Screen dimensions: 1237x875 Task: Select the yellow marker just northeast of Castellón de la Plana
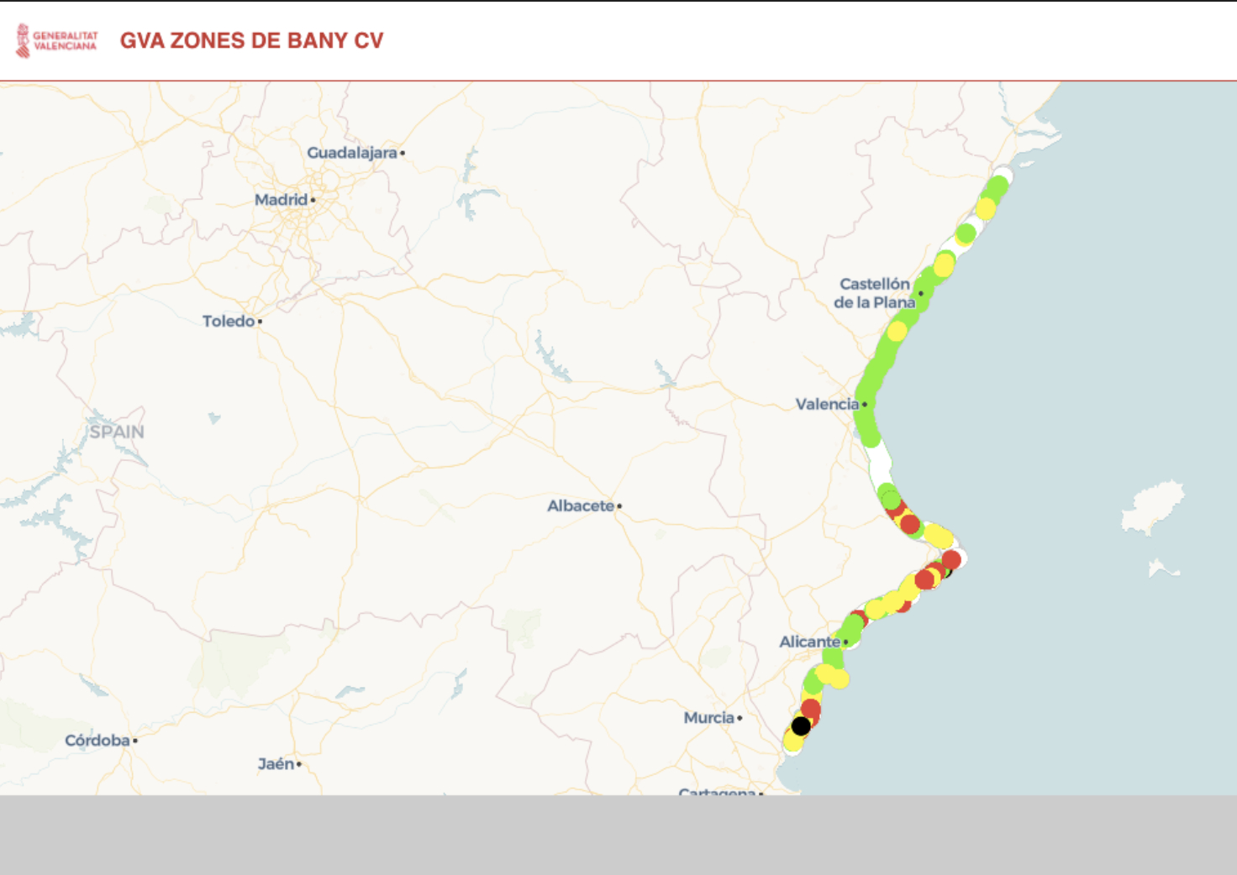[944, 266]
